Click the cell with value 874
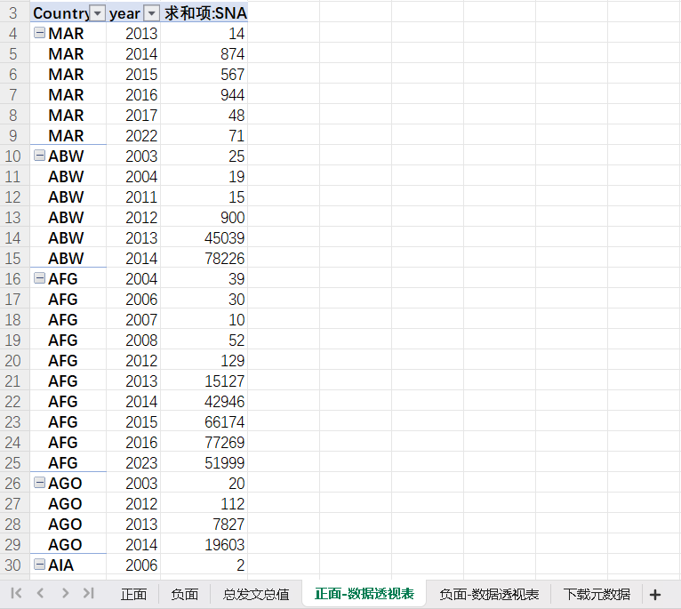Screen dimensions: 681x609 click(204, 54)
